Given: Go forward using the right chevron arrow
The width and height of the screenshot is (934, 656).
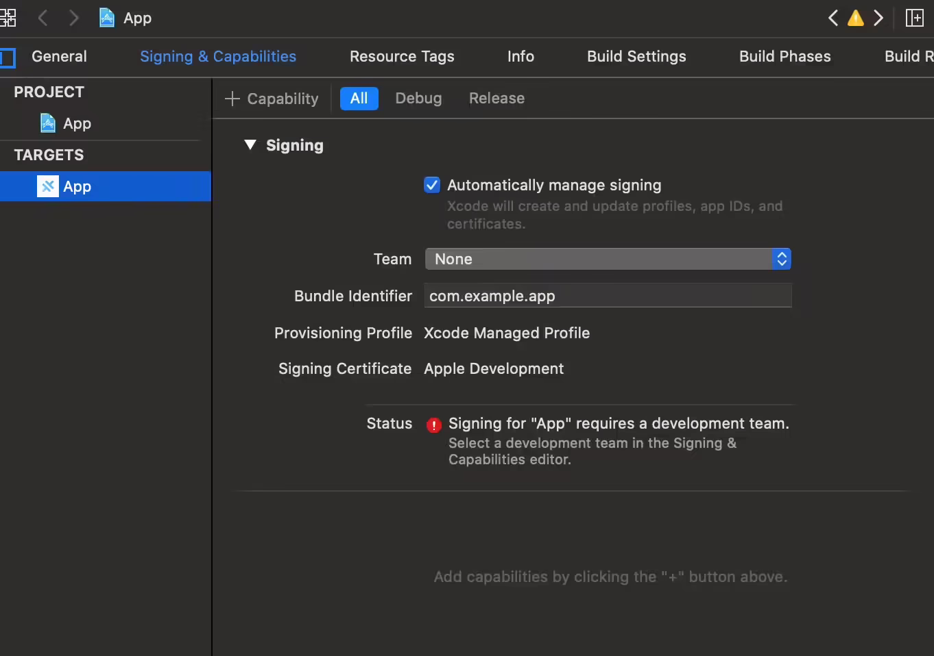Looking at the screenshot, I should tap(73, 18).
